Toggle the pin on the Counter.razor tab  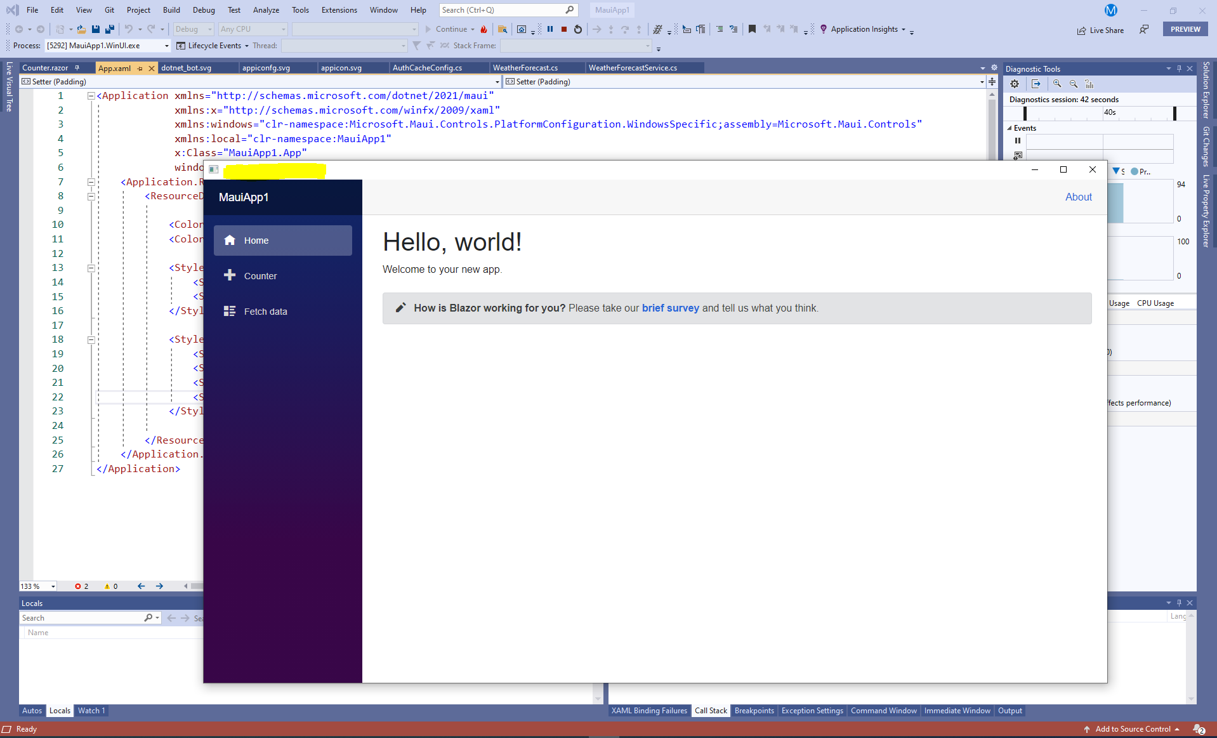pyautogui.click(x=77, y=67)
